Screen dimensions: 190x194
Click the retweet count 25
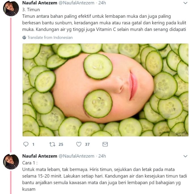[61, 144]
